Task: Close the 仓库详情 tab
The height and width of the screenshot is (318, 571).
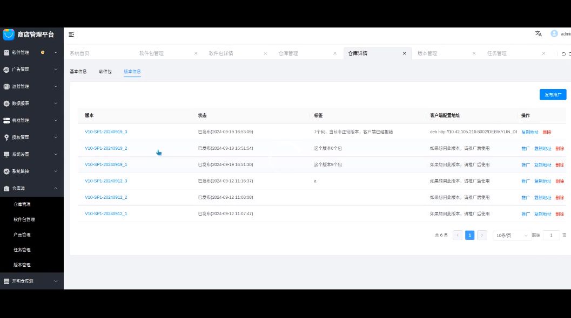Action: 404,53
